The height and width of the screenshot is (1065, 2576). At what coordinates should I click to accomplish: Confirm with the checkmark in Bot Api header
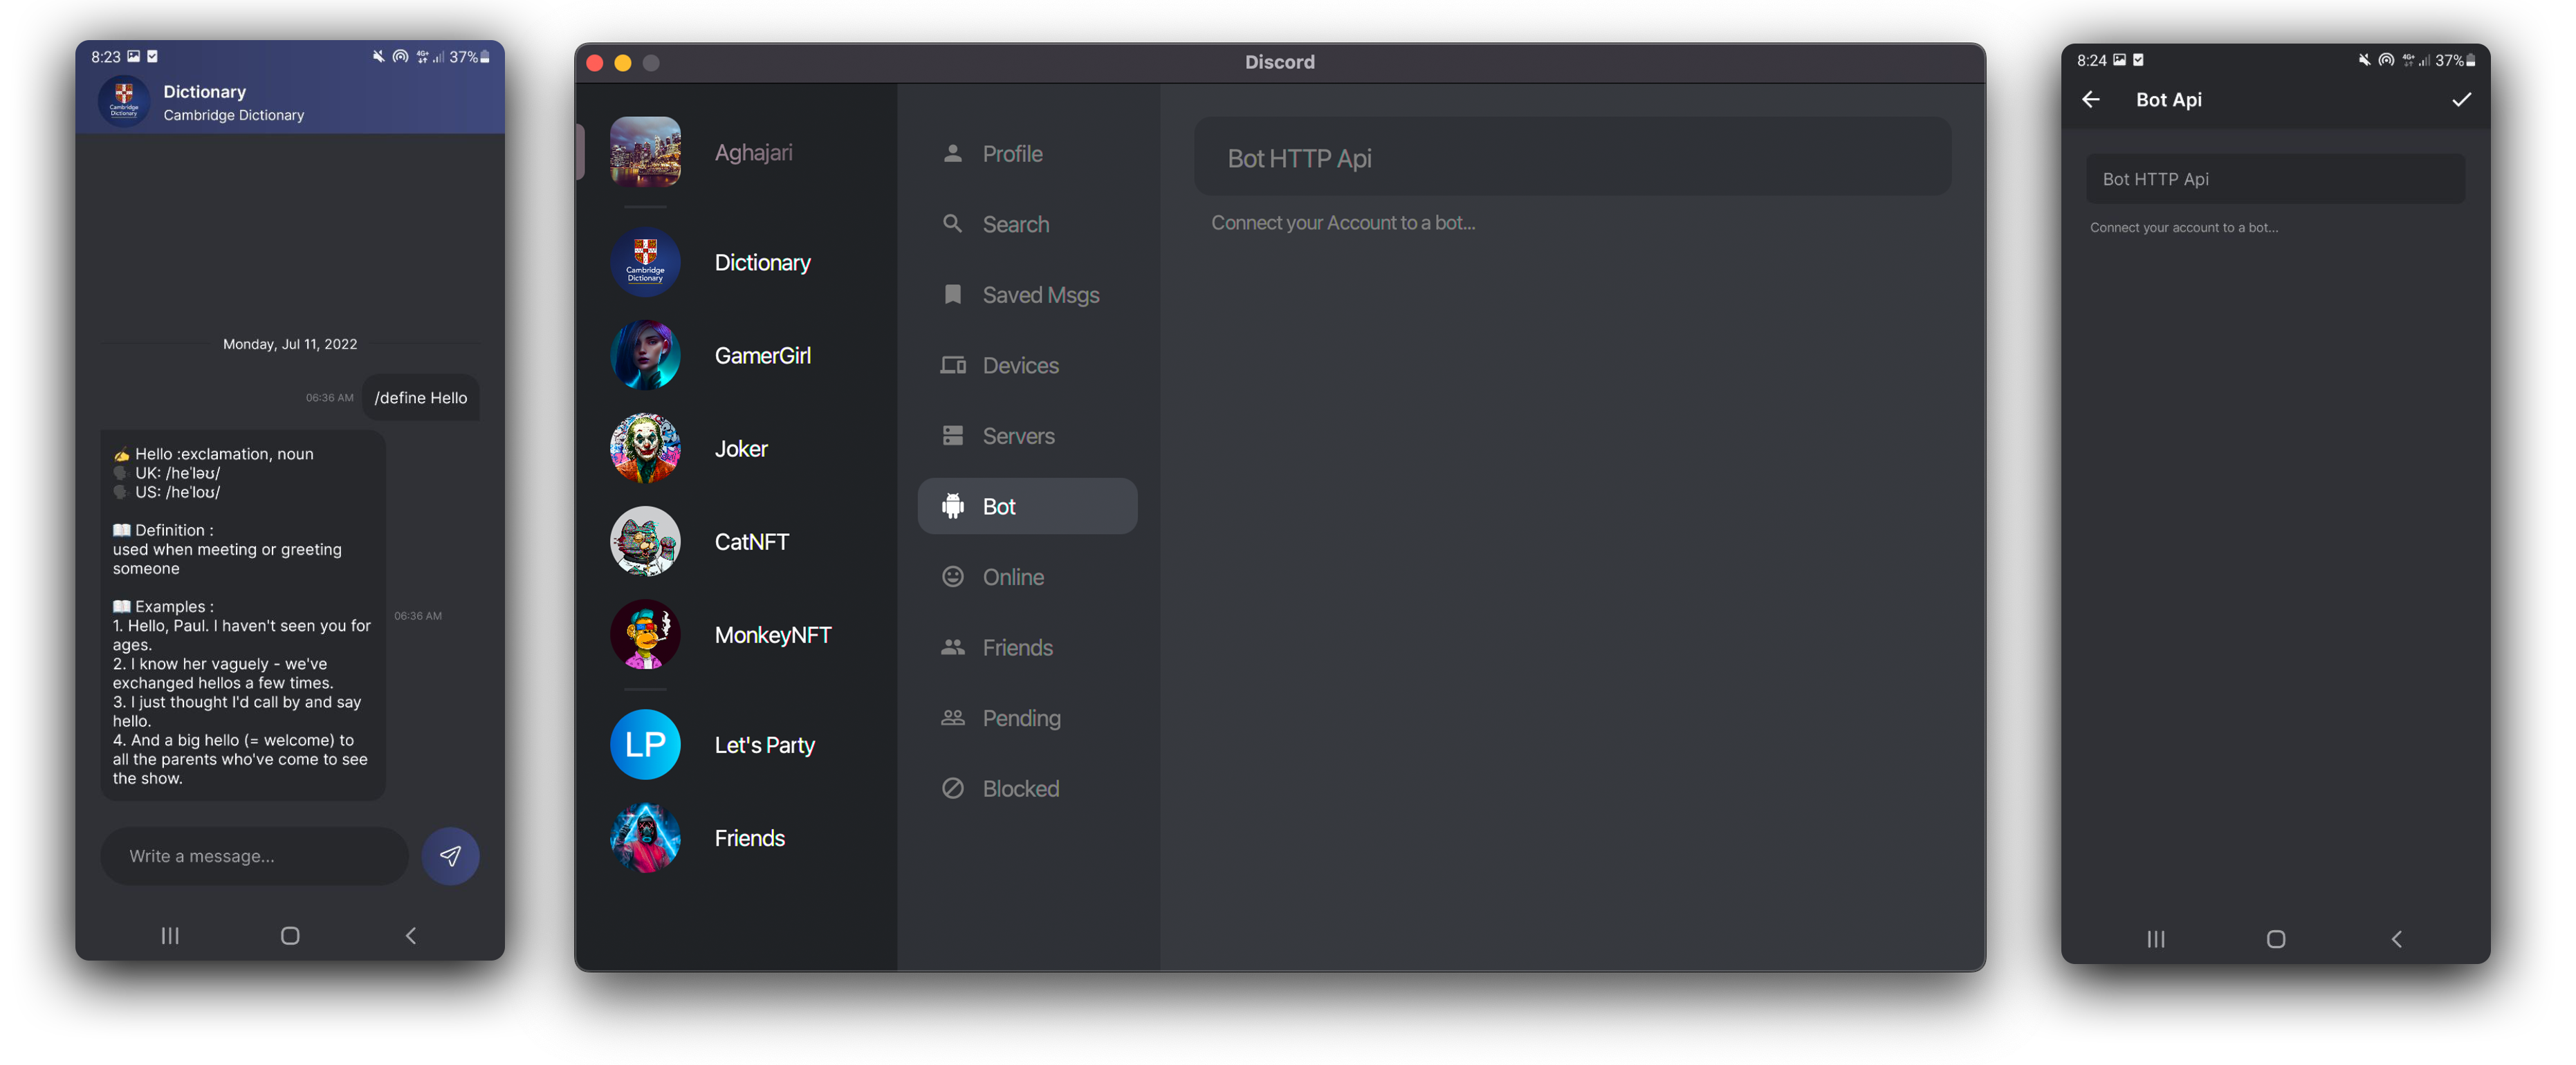click(x=2461, y=99)
